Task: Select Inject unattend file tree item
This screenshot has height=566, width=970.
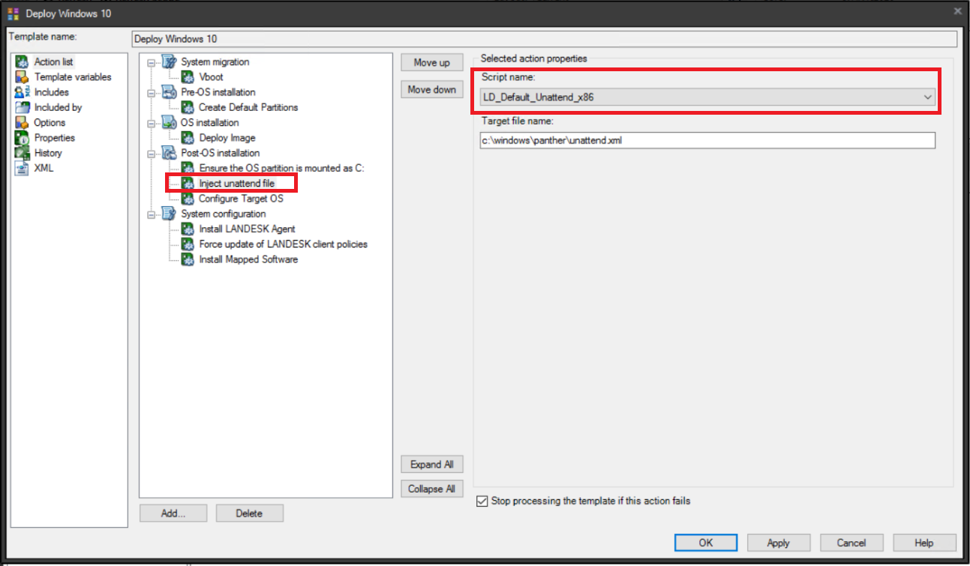Action: coord(237,184)
